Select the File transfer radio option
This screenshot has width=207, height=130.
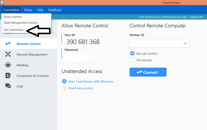tap(132, 60)
